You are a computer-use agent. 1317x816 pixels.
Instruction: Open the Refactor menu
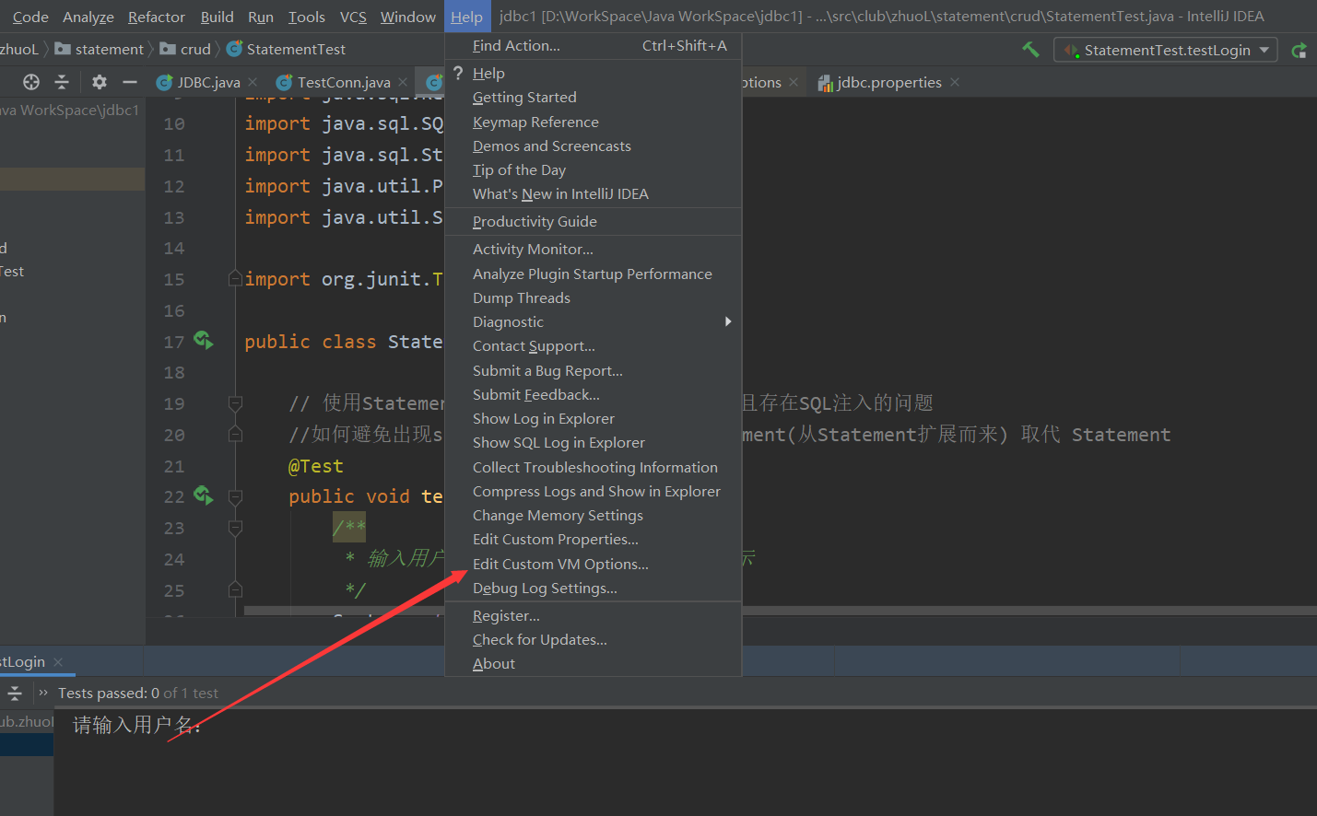(x=156, y=16)
